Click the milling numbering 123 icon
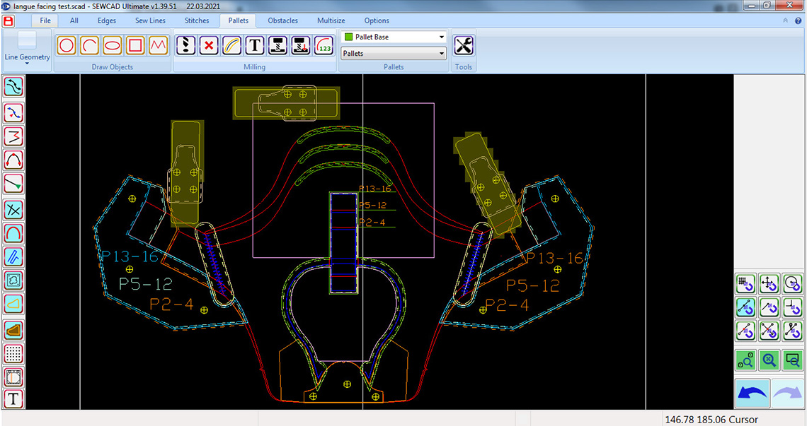The width and height of the screenshot is (807, 426). [324, 45]
